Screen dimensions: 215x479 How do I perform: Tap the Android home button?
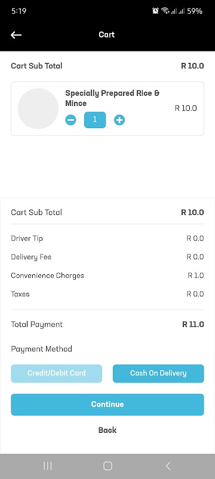(108, 466)
